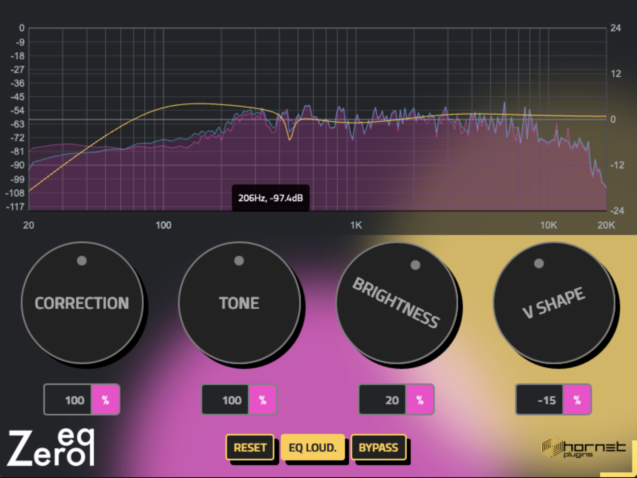Click the pink percent unit next to Correction
Viewport: 637px width, 478px height.
click(x=105, y=400)
